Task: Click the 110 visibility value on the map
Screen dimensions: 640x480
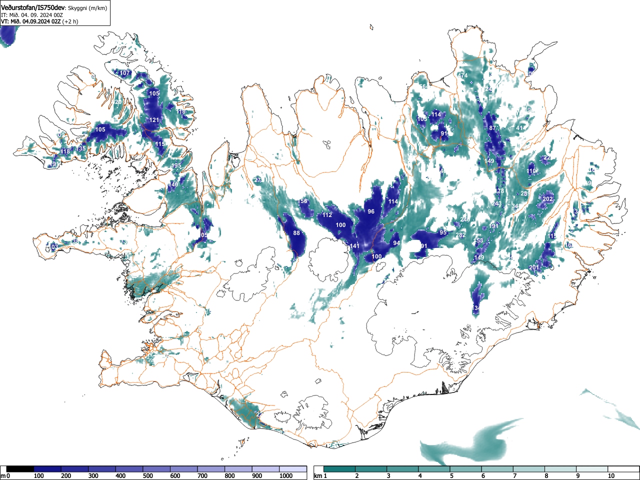Action: point(531,171)
